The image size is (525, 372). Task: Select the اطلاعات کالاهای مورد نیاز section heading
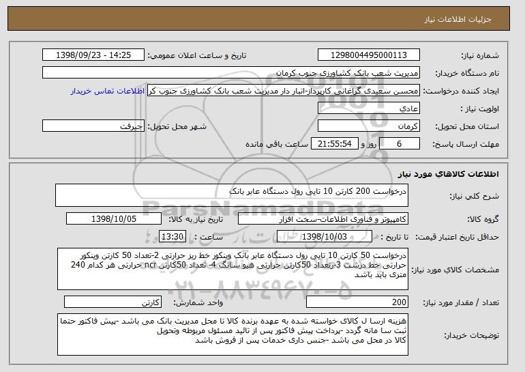(x=449, y=174)
